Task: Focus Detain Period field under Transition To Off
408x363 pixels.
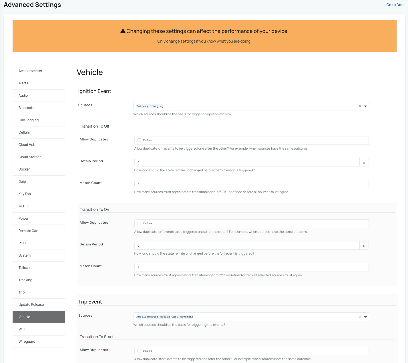Action: 247,162
